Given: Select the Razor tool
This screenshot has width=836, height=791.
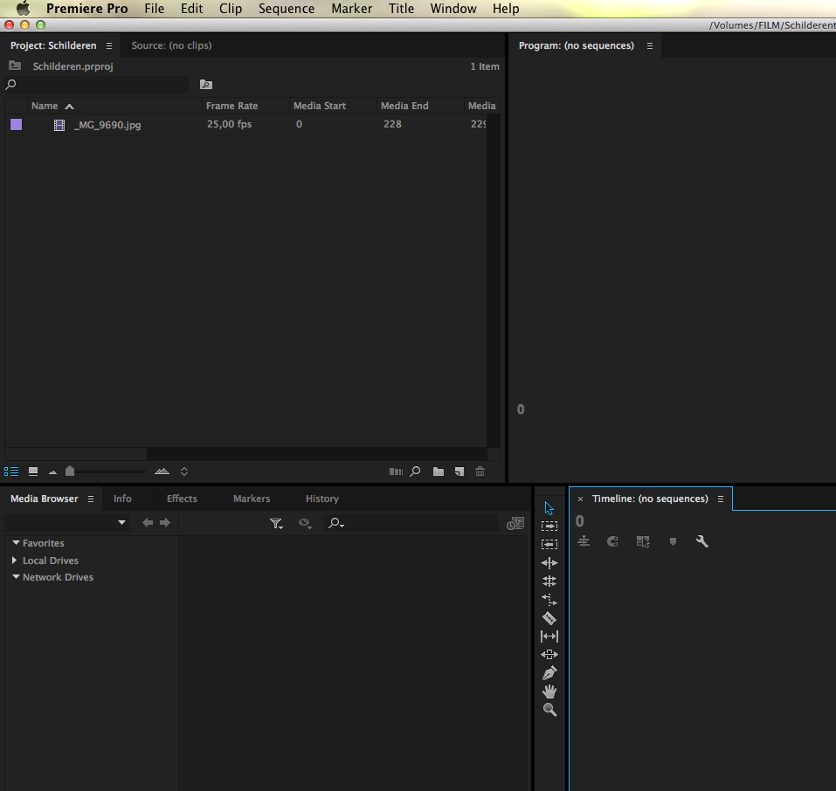Looking at the screenshot, I should coord(549,618).
